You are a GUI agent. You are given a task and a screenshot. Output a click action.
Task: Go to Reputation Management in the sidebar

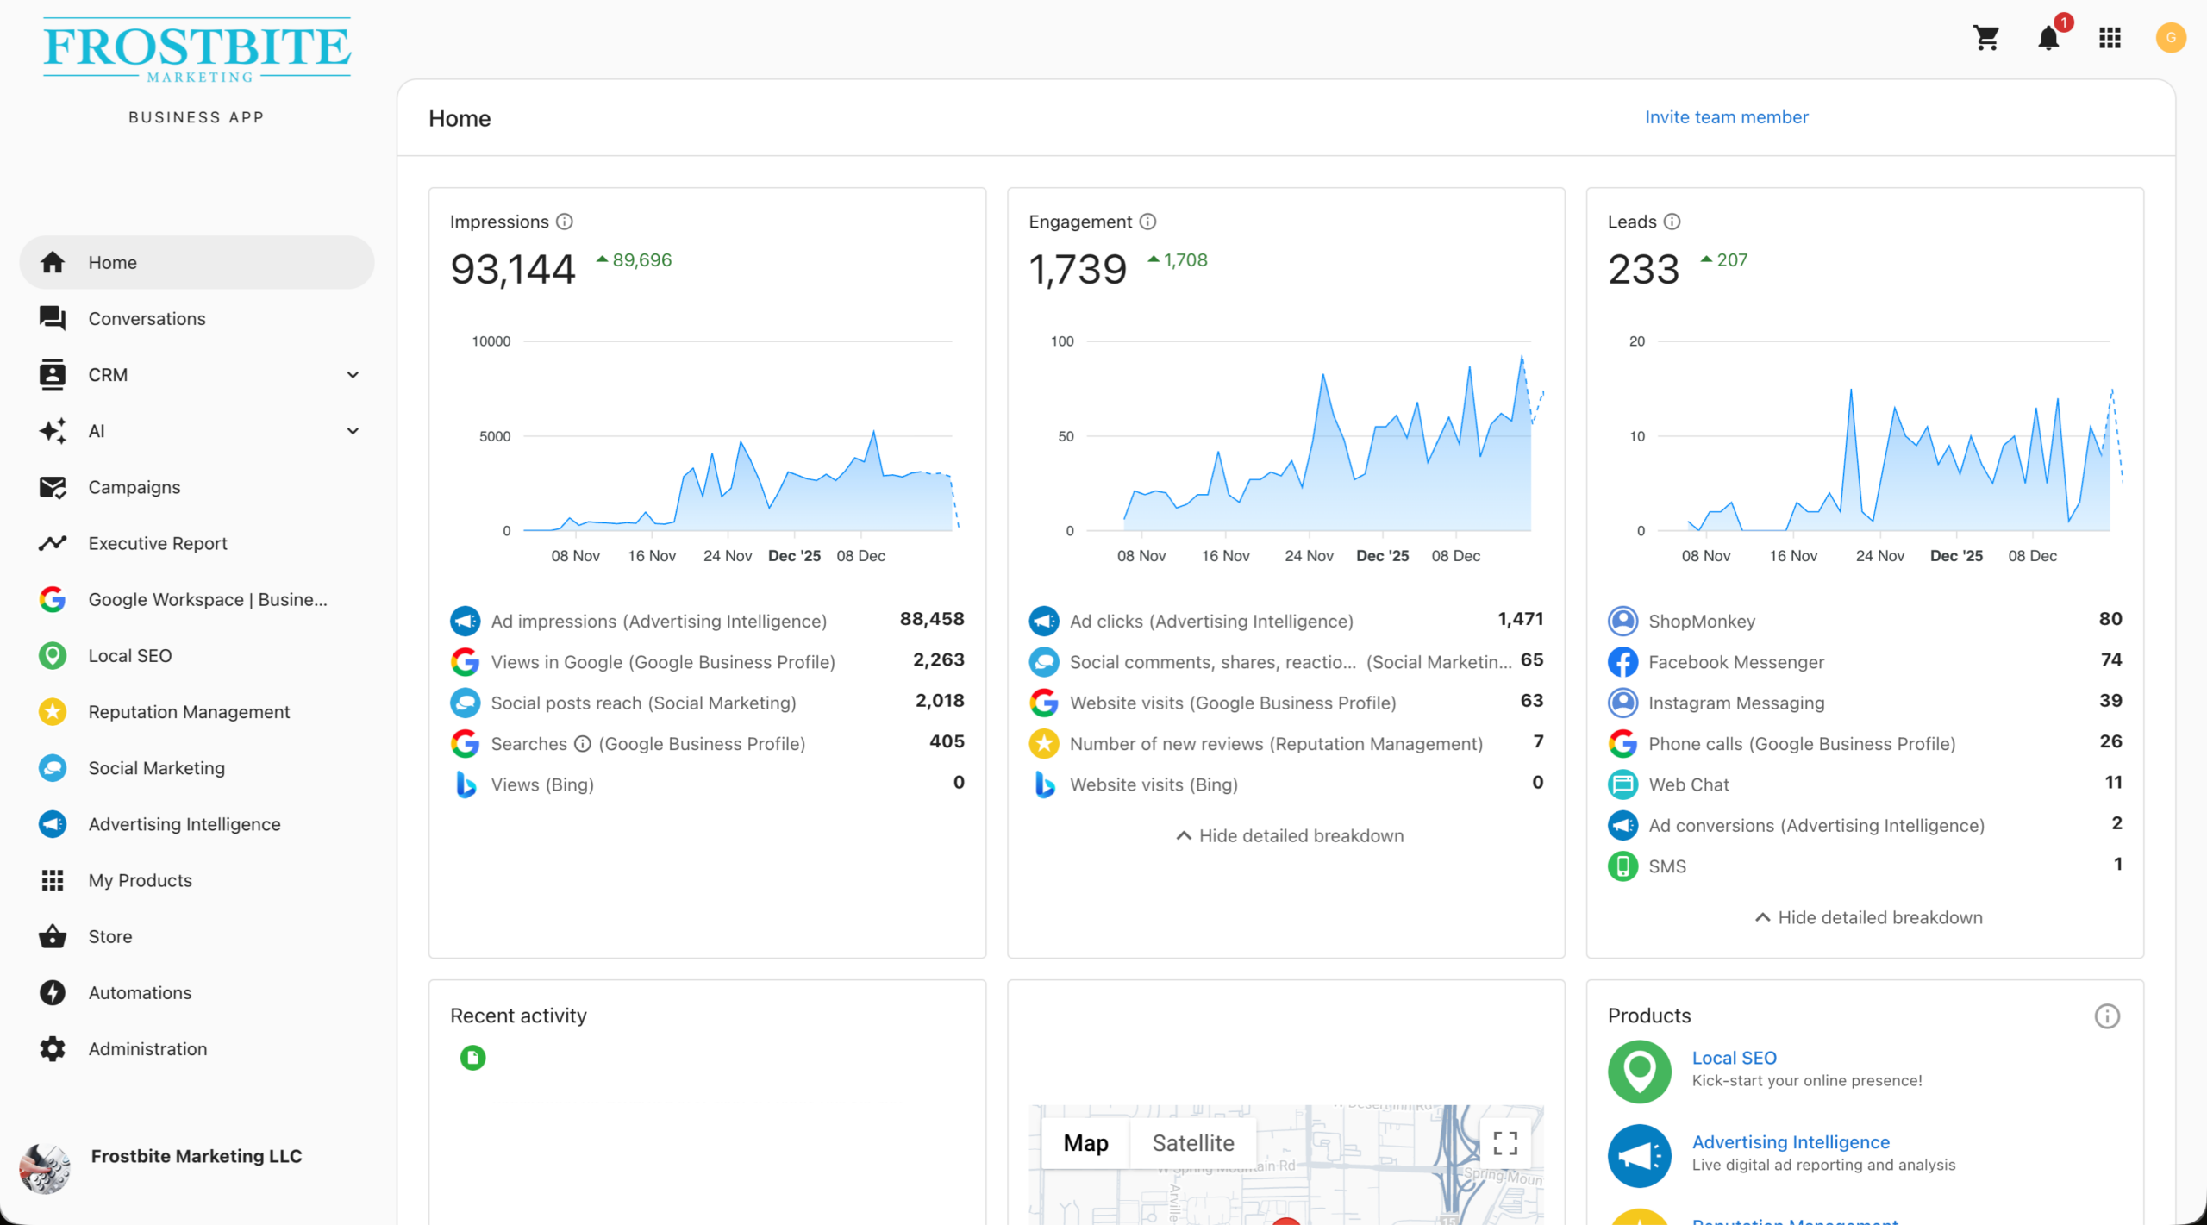[x=189, y=712]
